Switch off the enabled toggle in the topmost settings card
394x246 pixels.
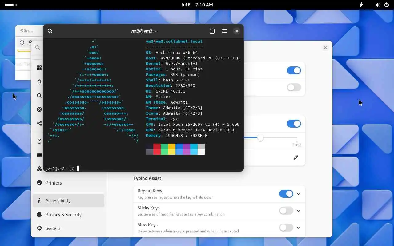[x=294, y=70]
